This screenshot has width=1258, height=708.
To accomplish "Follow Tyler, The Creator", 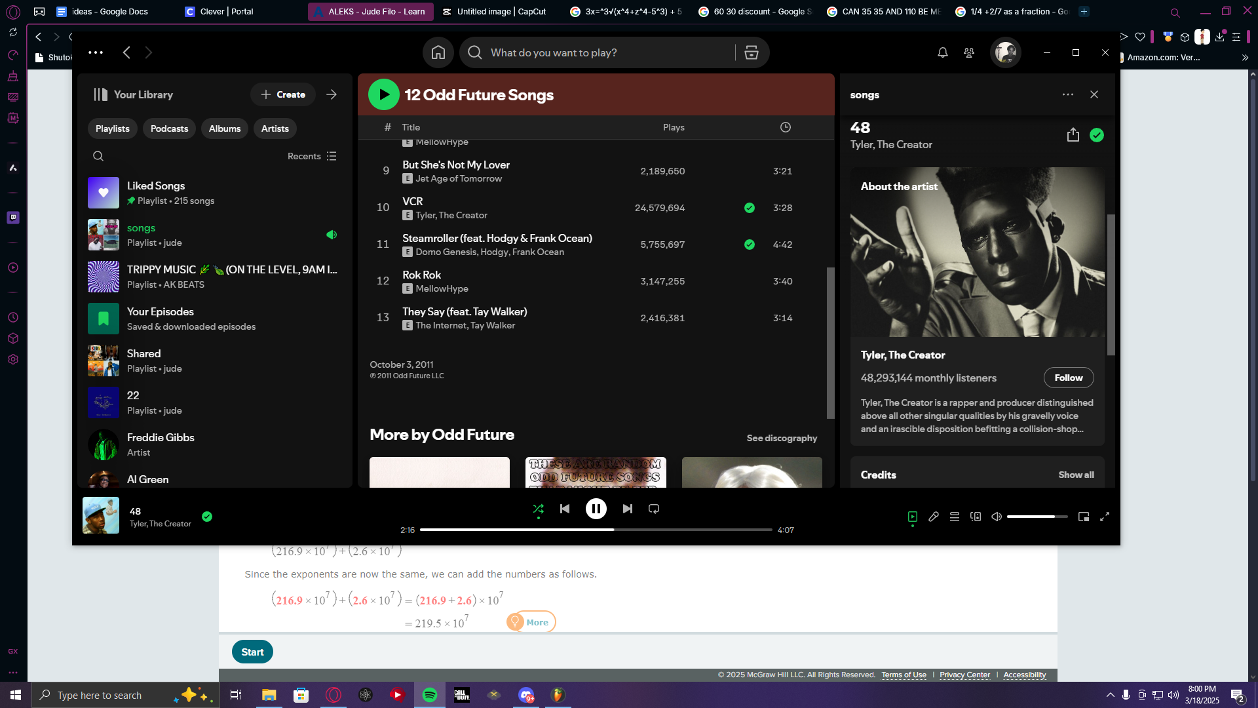I will 1069,378.
